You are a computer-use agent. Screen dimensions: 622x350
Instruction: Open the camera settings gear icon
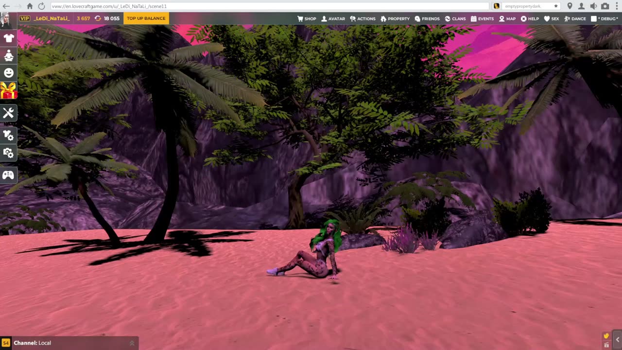pyautogui.click(x=8, y=153)
